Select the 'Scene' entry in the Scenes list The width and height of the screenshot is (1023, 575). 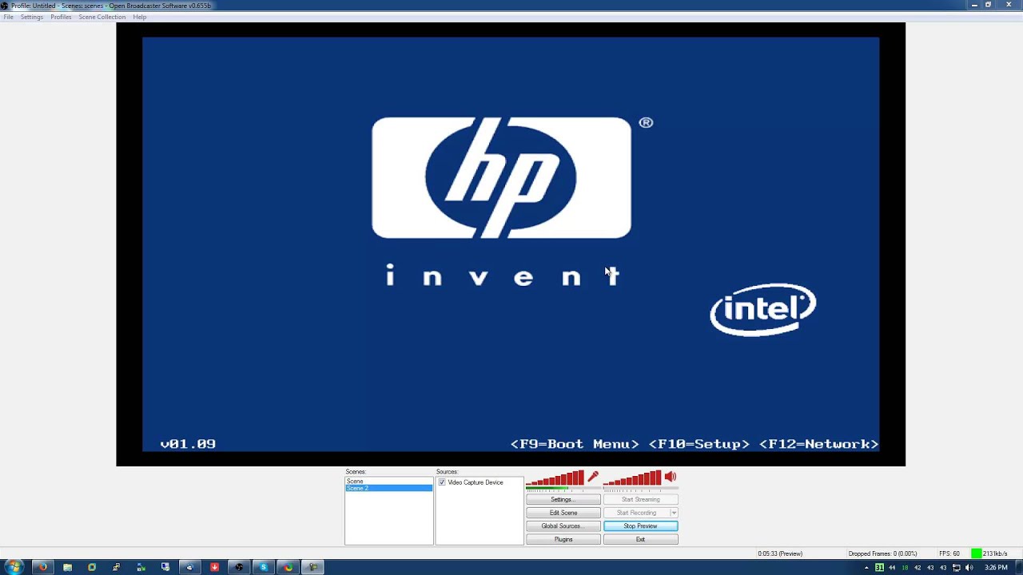[389, 482]
